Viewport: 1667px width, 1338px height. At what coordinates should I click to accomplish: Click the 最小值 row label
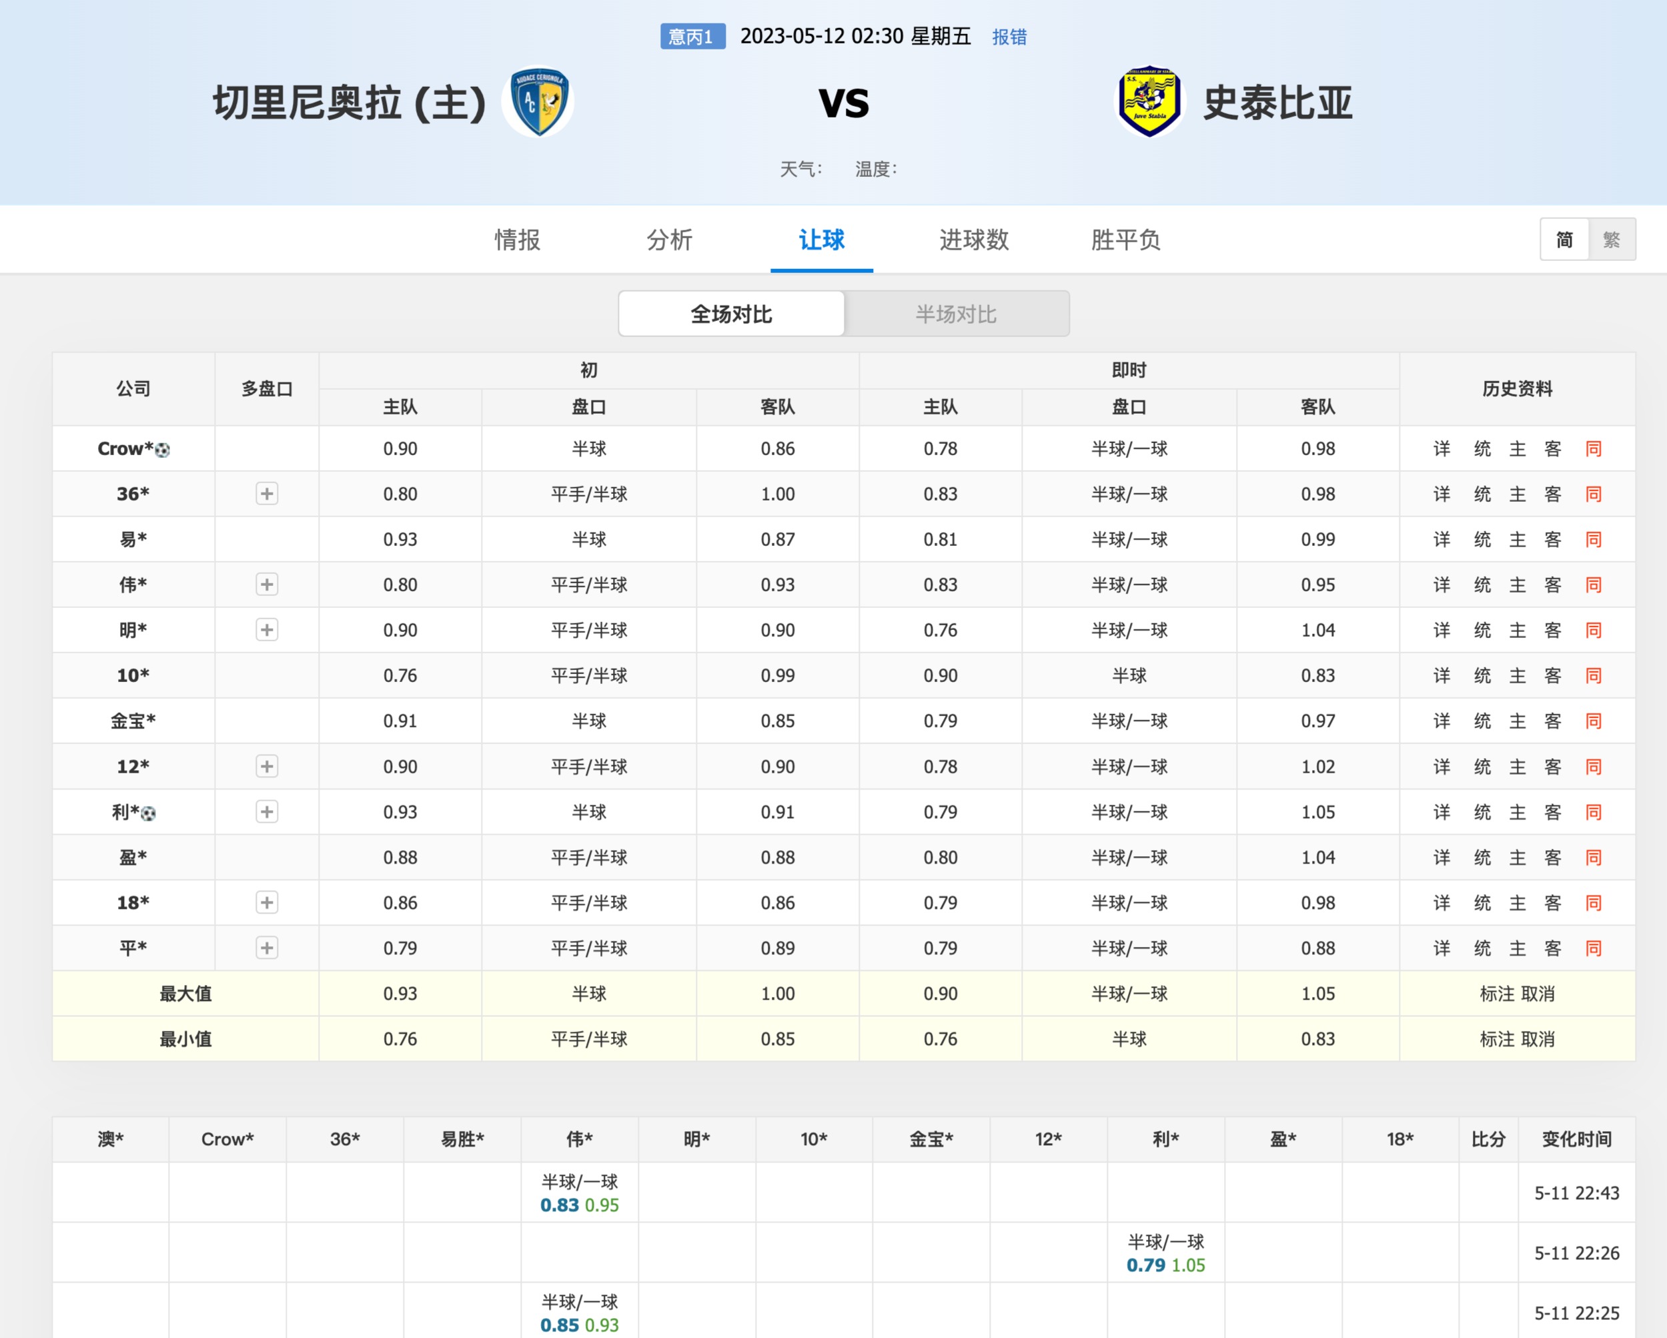pyautogui.click(x=185, y=1040)
